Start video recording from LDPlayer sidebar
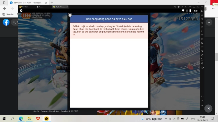 pos(202,47)
